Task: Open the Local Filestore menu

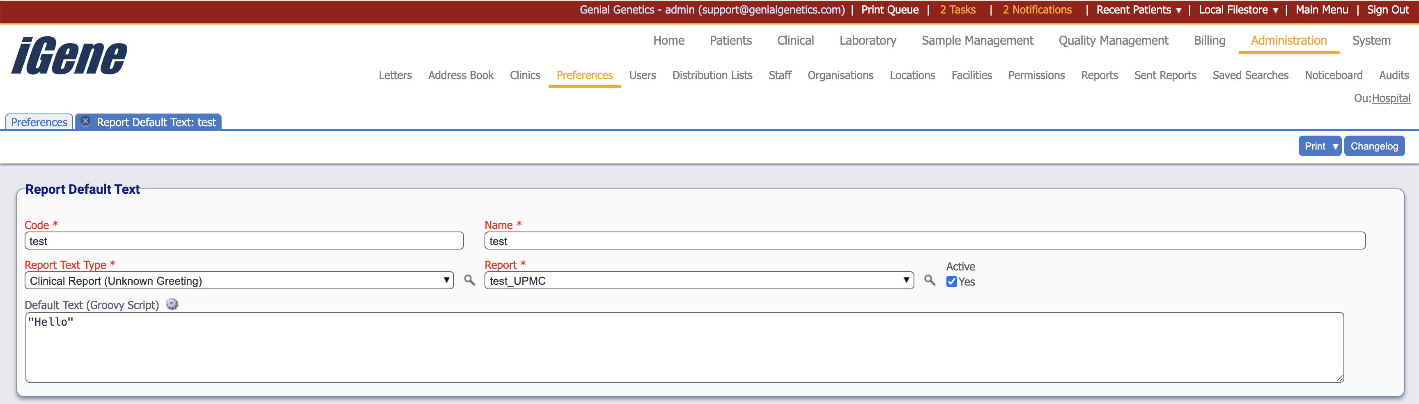Action: pos(1238,10)
